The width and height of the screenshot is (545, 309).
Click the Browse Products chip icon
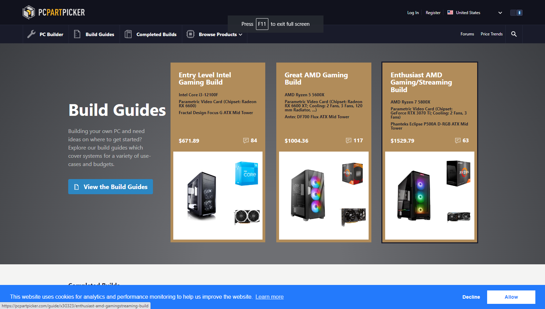coord(191,34)
